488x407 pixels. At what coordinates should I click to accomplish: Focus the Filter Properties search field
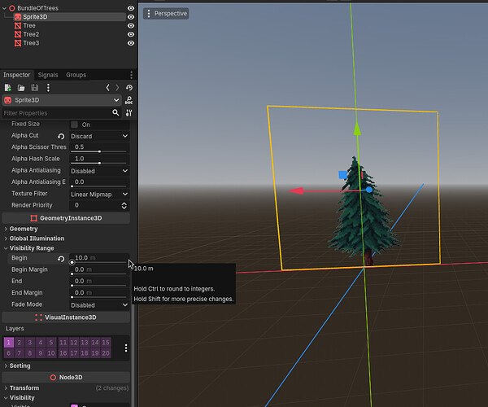57,113
